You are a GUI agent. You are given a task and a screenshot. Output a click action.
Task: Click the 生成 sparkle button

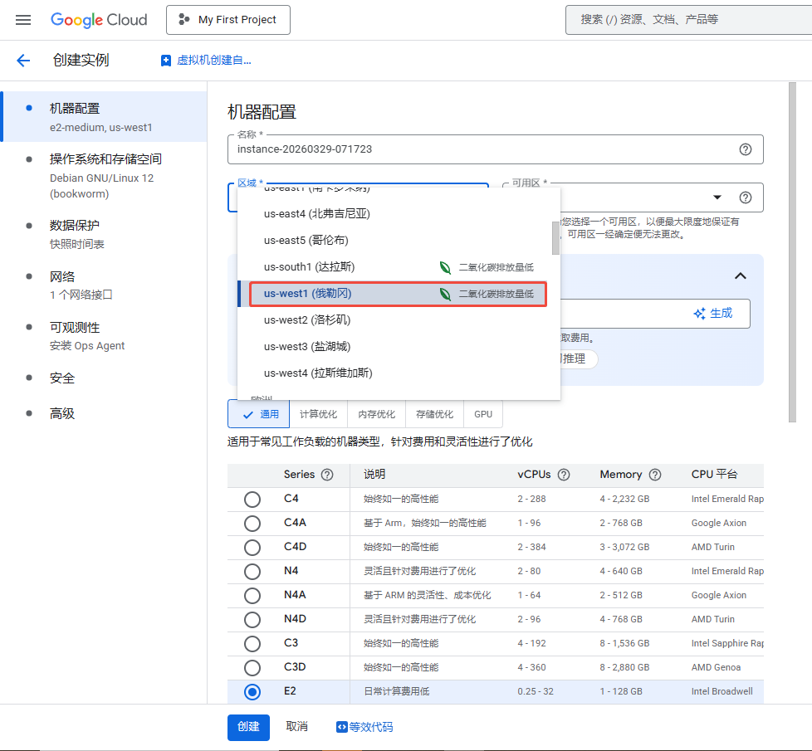pyautogui.click(x=713, y=314)
